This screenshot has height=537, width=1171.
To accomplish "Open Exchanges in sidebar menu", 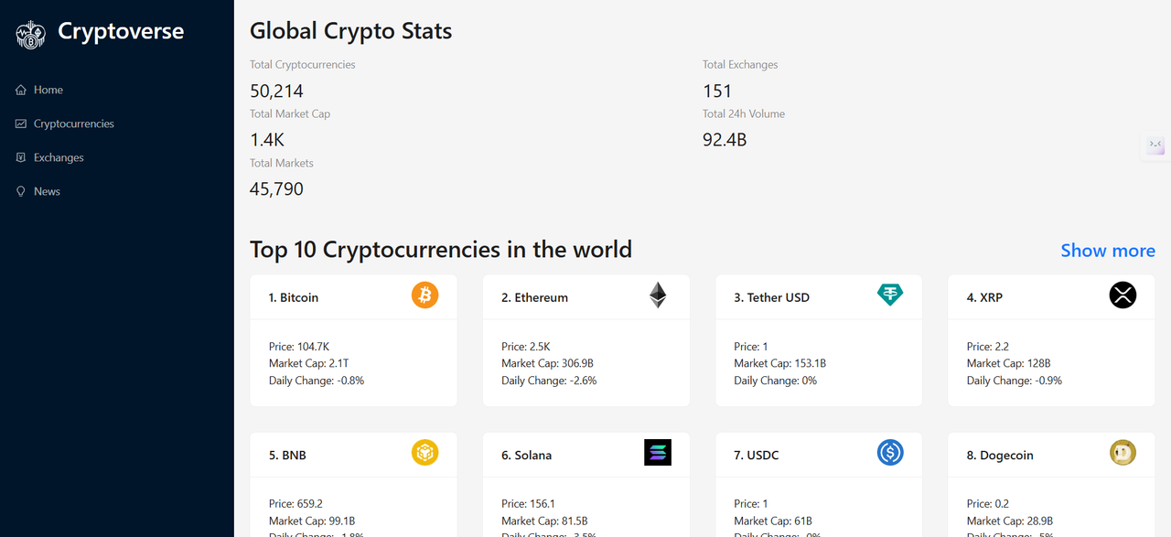I will click(59, 157).
